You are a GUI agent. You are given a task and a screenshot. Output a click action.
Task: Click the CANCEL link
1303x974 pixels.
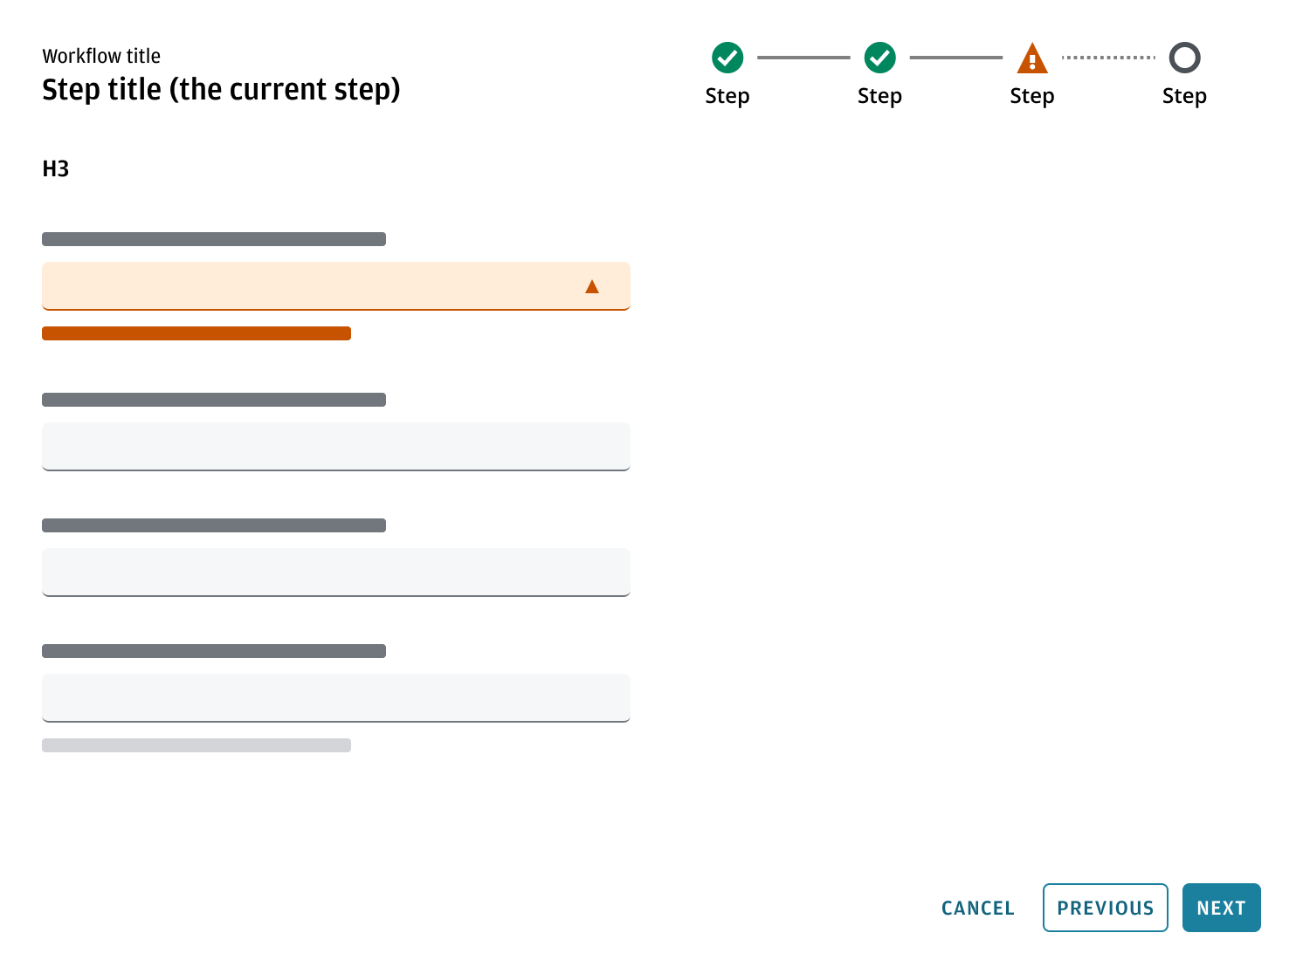coord(977,908)
